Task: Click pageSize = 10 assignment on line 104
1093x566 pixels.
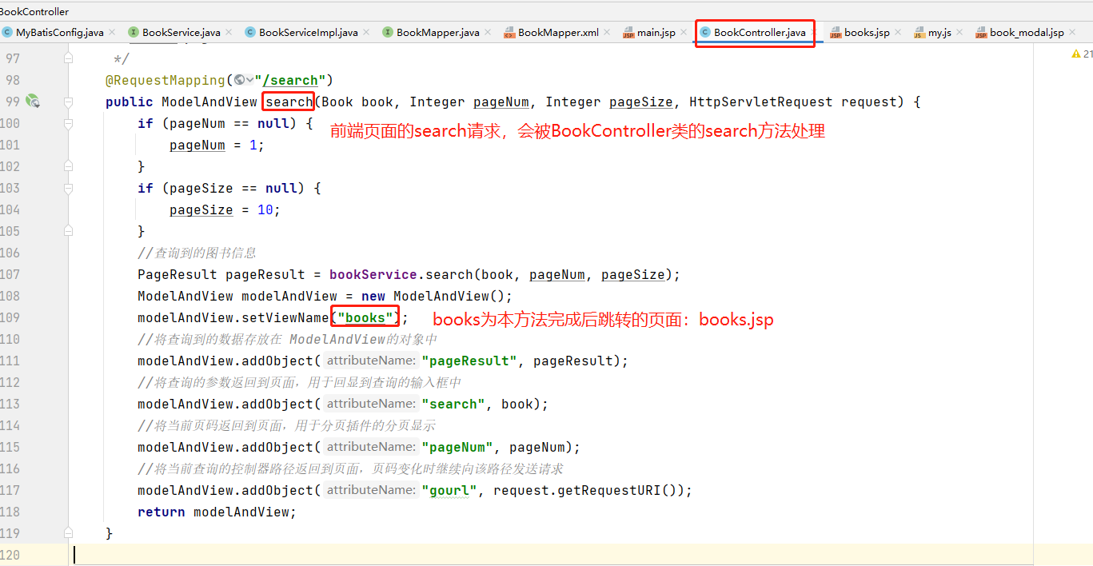Action: click(225, 209)
